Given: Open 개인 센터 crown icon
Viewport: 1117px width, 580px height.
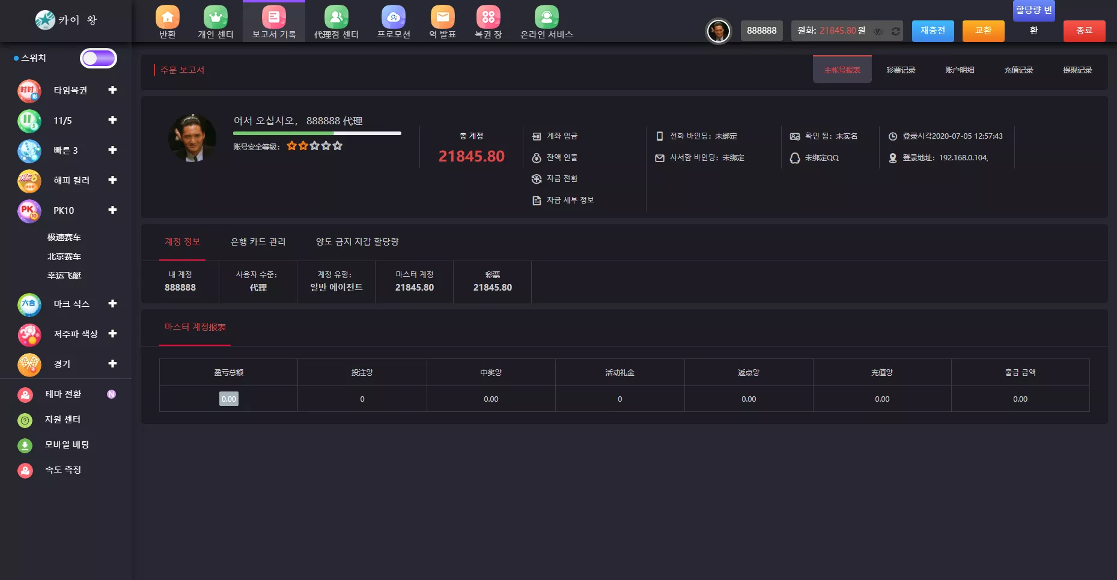Looking at the screenshot, I should tap(216, 17).
